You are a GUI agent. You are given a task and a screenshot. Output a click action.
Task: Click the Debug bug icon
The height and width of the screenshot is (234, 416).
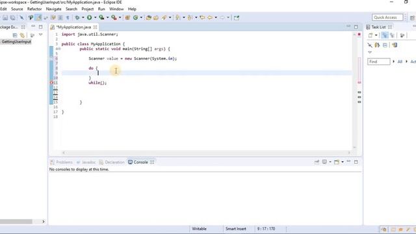77,18
